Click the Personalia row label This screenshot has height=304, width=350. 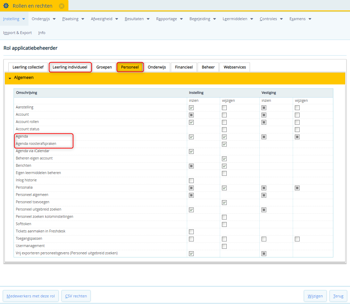coord(24,187)
